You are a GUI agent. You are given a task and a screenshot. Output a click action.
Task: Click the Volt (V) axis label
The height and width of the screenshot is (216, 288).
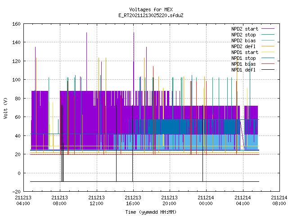coord(5,108)
